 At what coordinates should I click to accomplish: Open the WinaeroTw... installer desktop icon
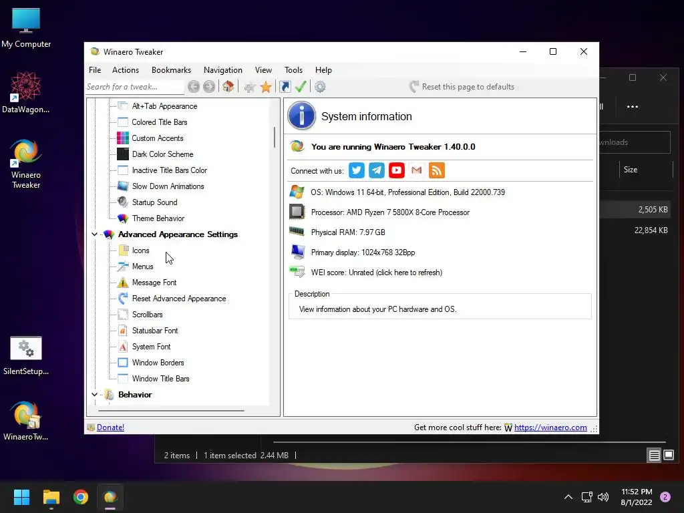tap(26, 421)
